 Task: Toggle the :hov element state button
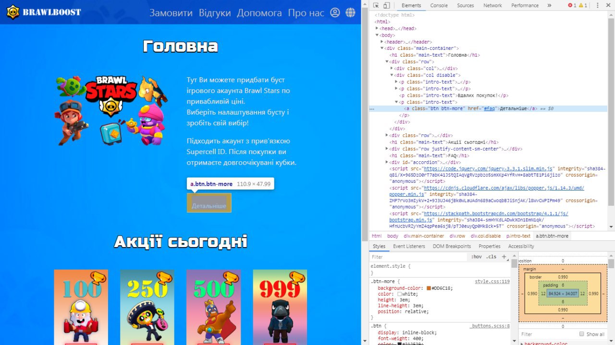pyautogui.click(x=476, y=257)
